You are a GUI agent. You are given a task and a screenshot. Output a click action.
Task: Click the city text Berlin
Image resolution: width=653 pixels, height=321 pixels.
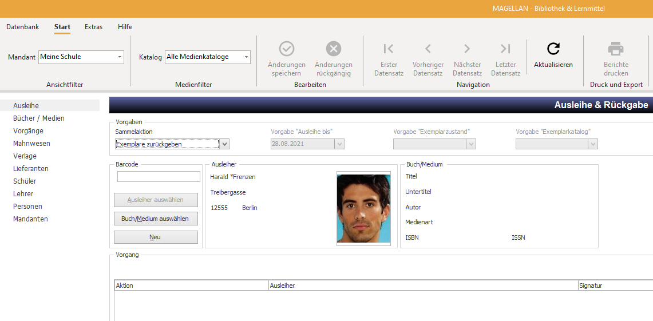point(250,208)
